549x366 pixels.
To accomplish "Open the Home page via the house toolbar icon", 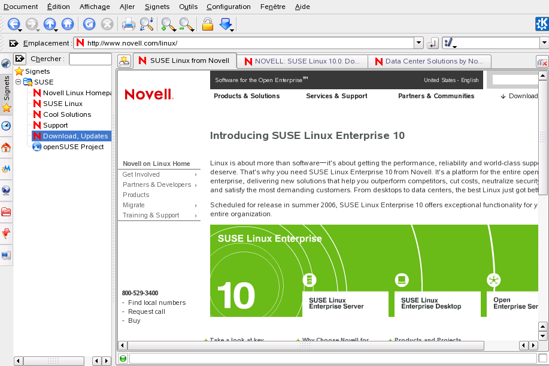I will (68, 24).
